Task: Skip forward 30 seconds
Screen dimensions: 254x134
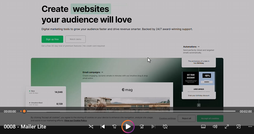Action: coord(142,127)
